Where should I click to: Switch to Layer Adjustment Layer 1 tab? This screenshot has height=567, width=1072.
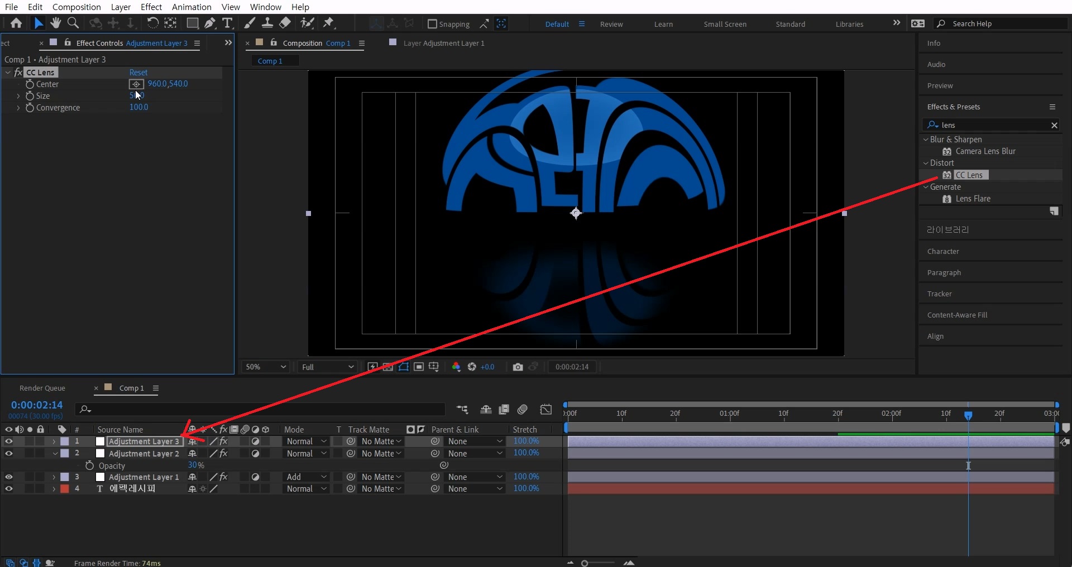coord(444,43)
